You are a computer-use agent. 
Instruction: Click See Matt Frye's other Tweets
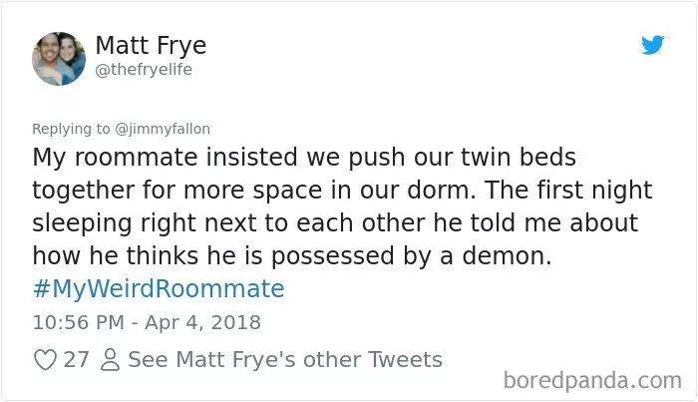285,360
